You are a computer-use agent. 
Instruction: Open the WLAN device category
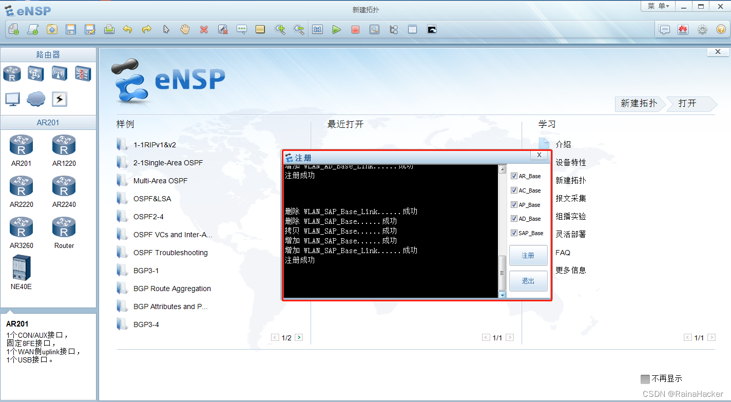(x=59, y=73)
